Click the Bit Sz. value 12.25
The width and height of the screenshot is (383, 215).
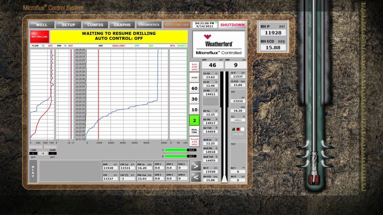click(211, 114)
